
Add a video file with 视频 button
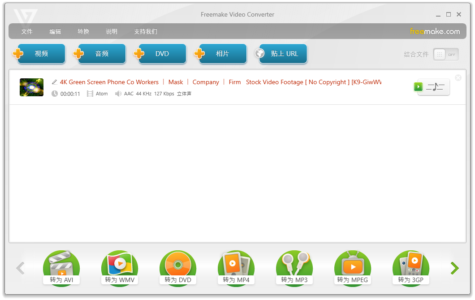(42, 54)
